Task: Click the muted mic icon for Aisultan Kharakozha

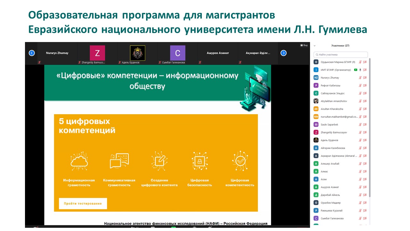Action: pyautogui.click(x=360, y=109)
